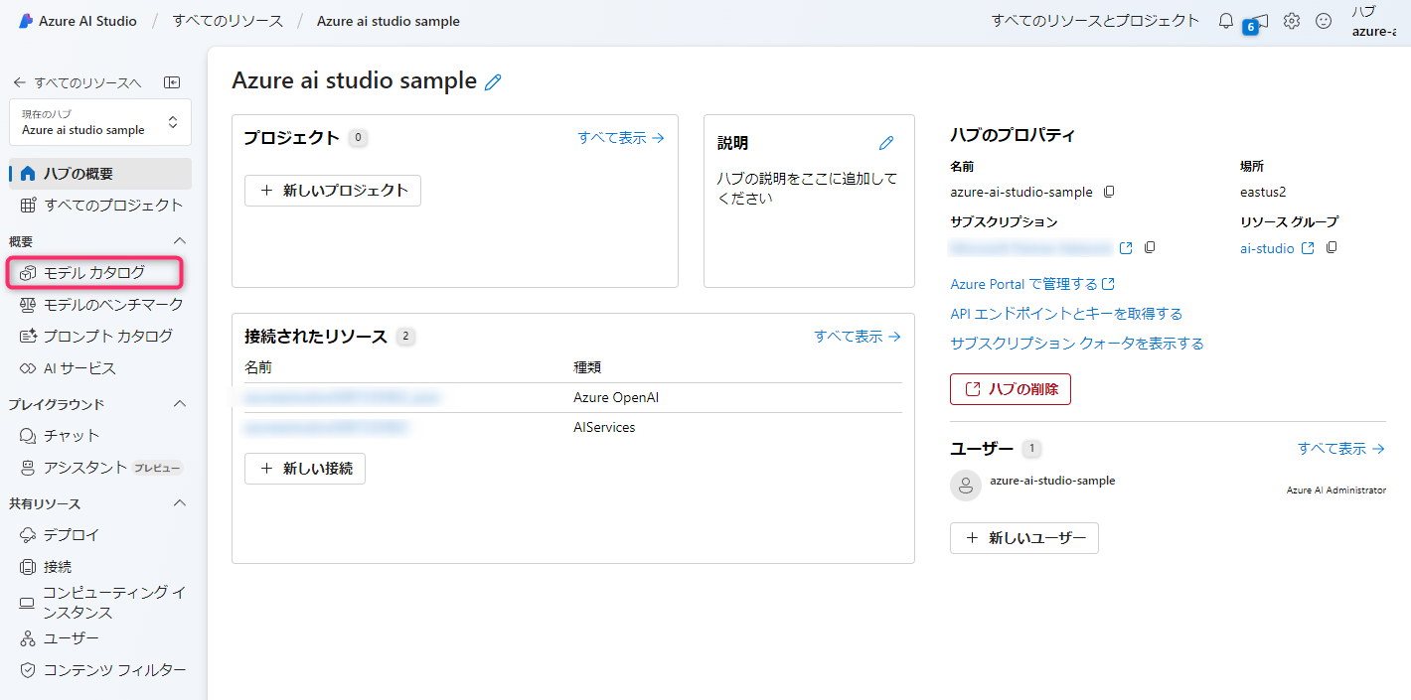Open プロンプト カタログ in sidebar
The height and width of the screenshot is (700, 1411).
coord(100,336)
